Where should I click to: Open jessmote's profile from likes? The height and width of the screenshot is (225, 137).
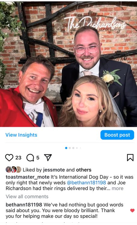54,170
